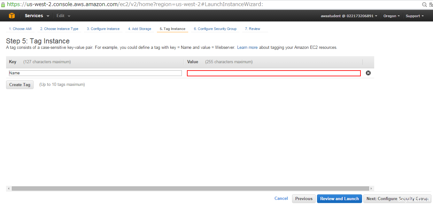Go to the Choose AMI step tab
Viewport: 433px width, 204px height.
[20, 29]
